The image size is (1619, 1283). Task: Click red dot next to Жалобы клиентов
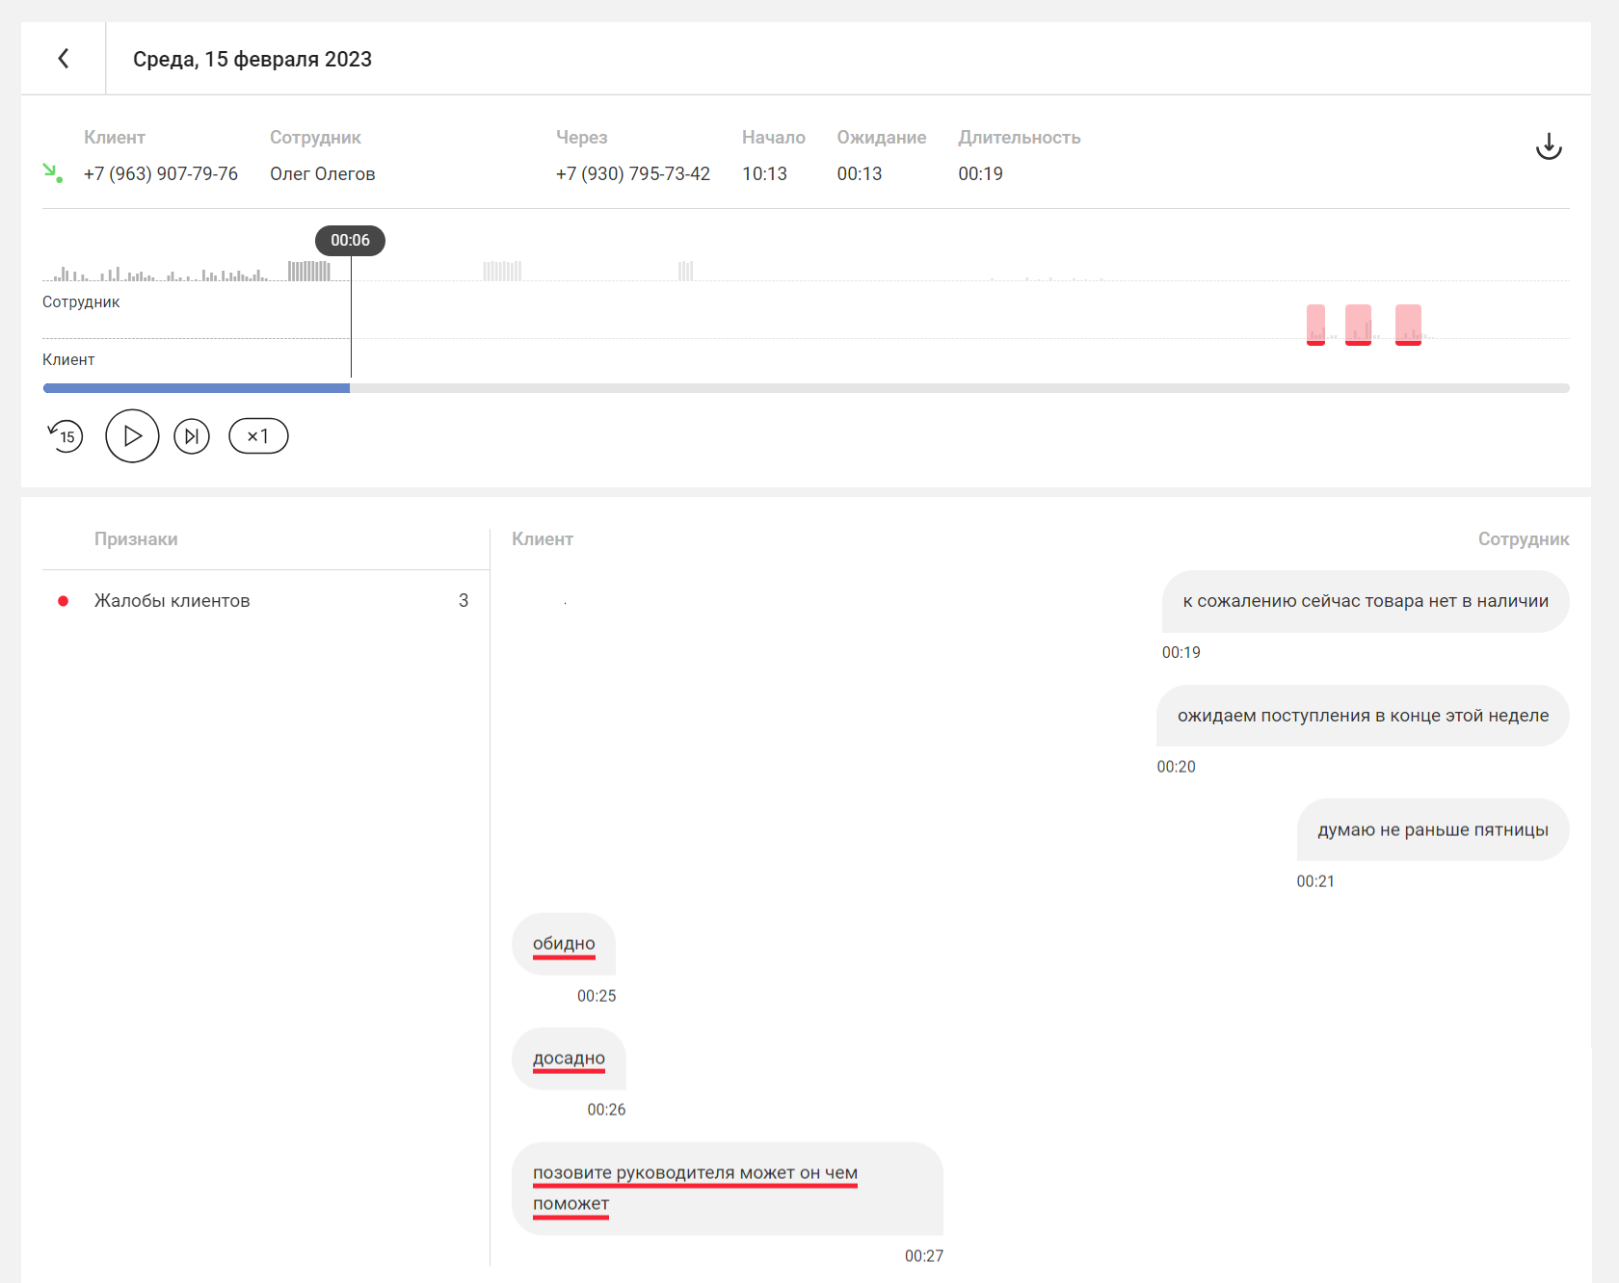click(64, 601)
